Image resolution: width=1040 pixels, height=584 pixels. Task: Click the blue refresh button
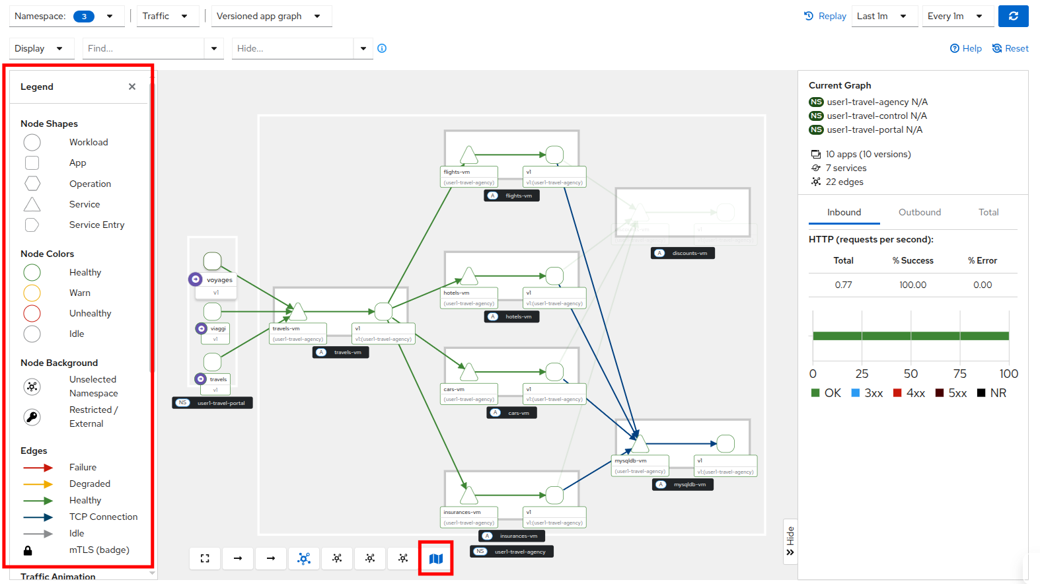click(x=1013, y=16)
